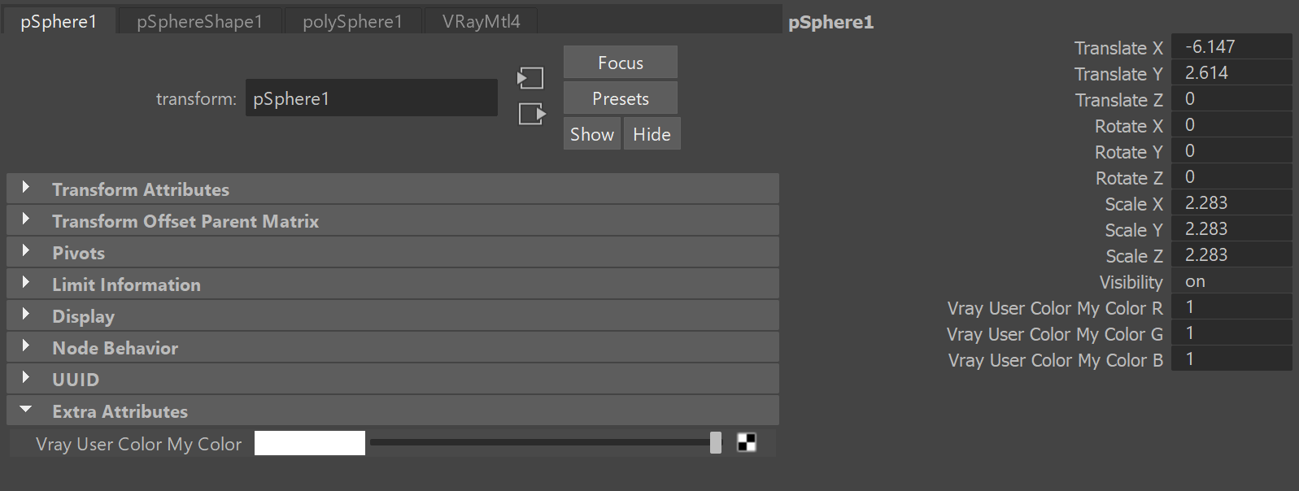Viewport: 1299px width, 491px height.
Task: Expand the Node Behavior section
Action: pos(393,347)
